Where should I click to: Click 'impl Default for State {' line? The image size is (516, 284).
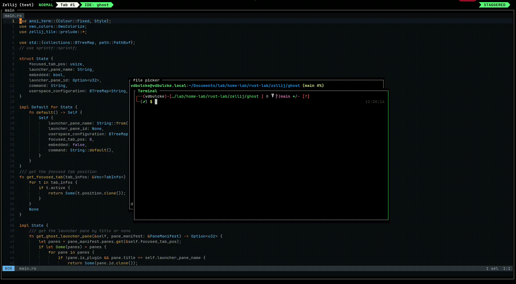coord(48,107)
